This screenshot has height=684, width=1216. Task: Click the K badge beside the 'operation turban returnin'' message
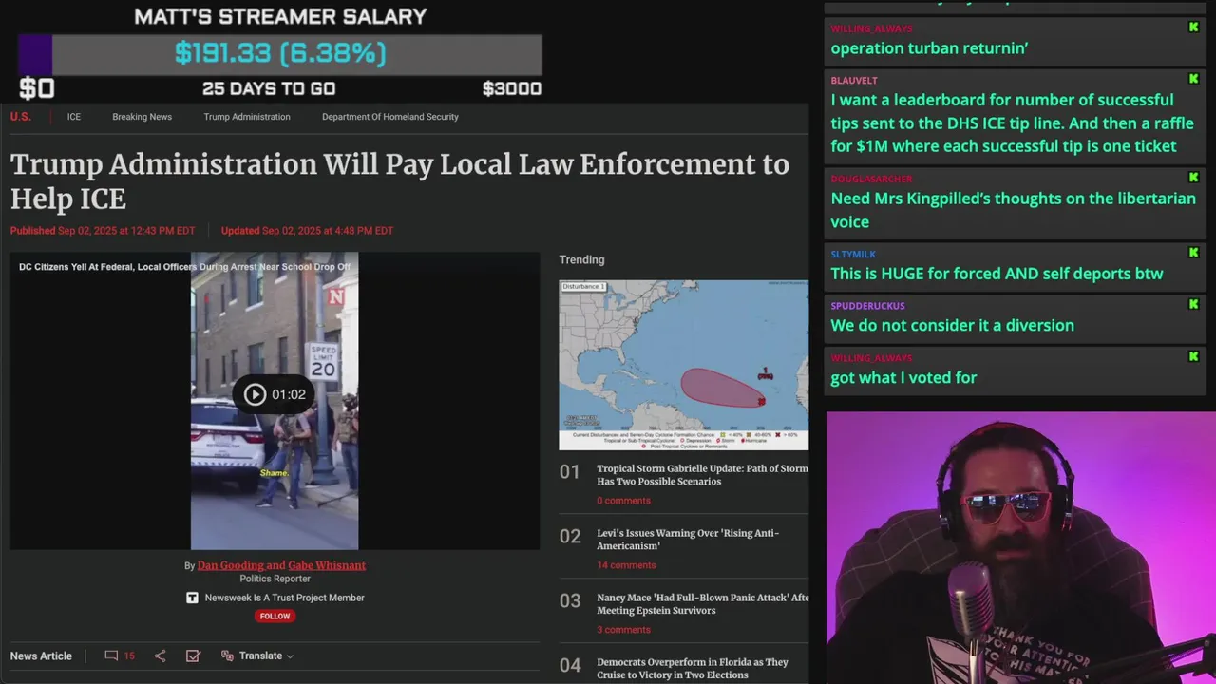point(1193,28)
